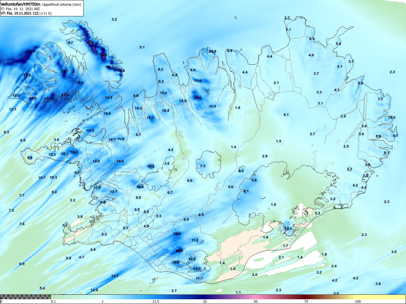Select the 17.5 precipitation value
The image size is (406, 304).
coord(90,130)
